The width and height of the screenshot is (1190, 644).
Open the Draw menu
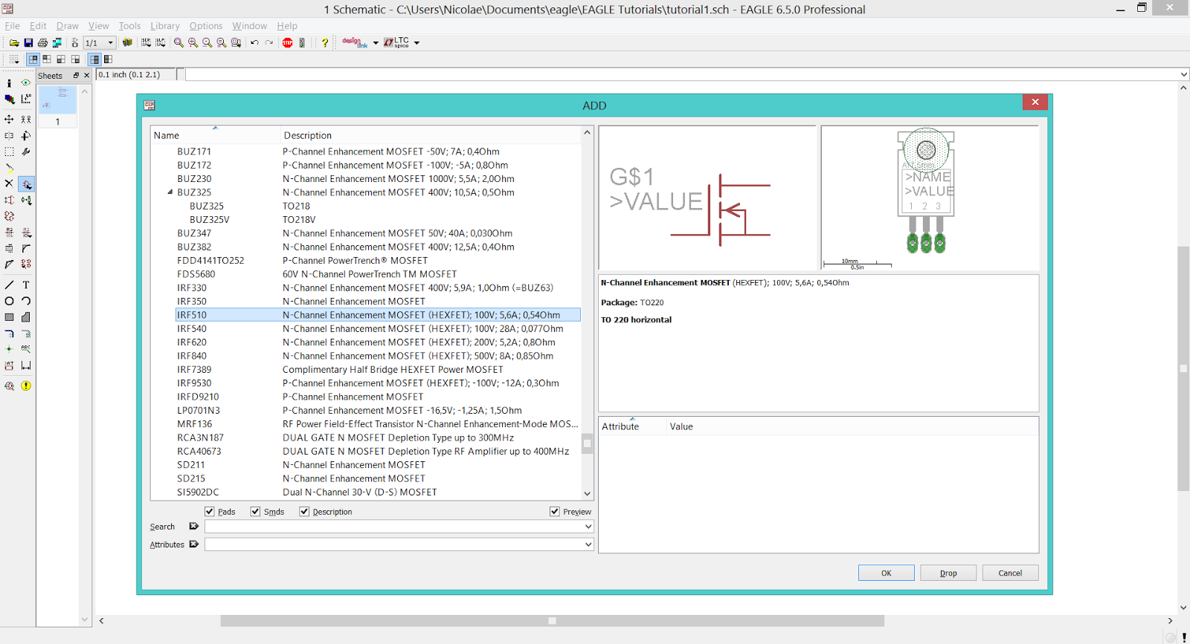[68, 26]
